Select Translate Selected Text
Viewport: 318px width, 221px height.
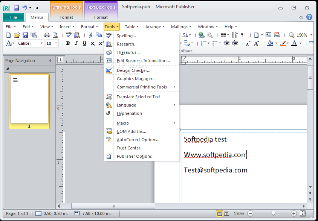click(x=142, y=97)
